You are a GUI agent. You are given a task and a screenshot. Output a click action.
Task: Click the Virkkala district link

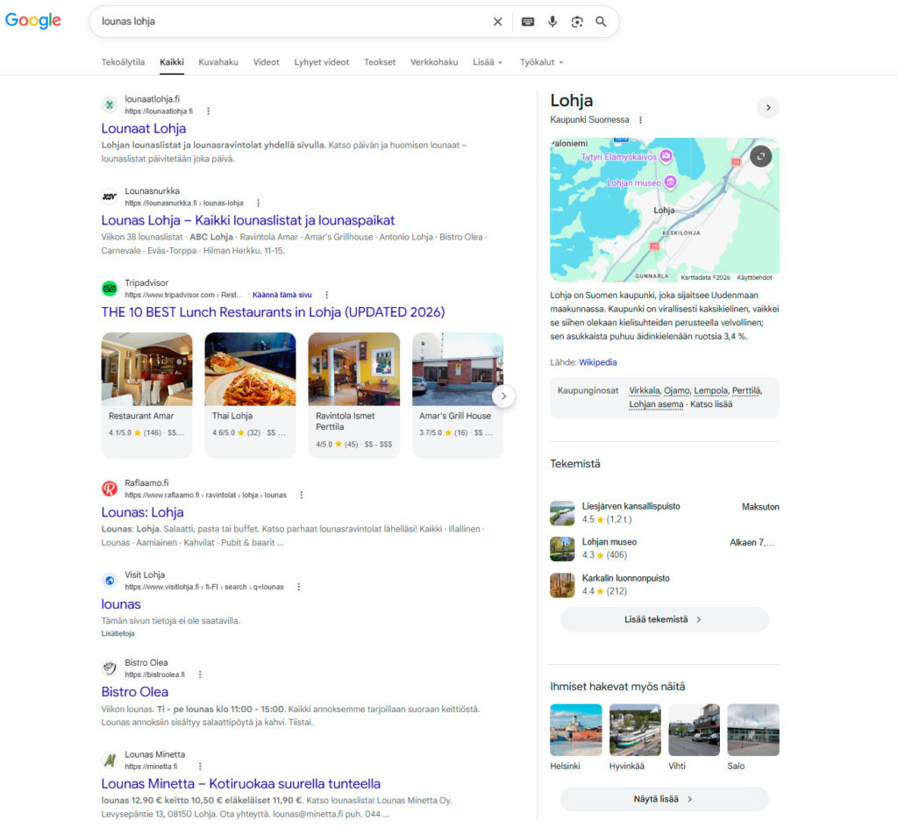pyautogui.click(x=645, y=390)
